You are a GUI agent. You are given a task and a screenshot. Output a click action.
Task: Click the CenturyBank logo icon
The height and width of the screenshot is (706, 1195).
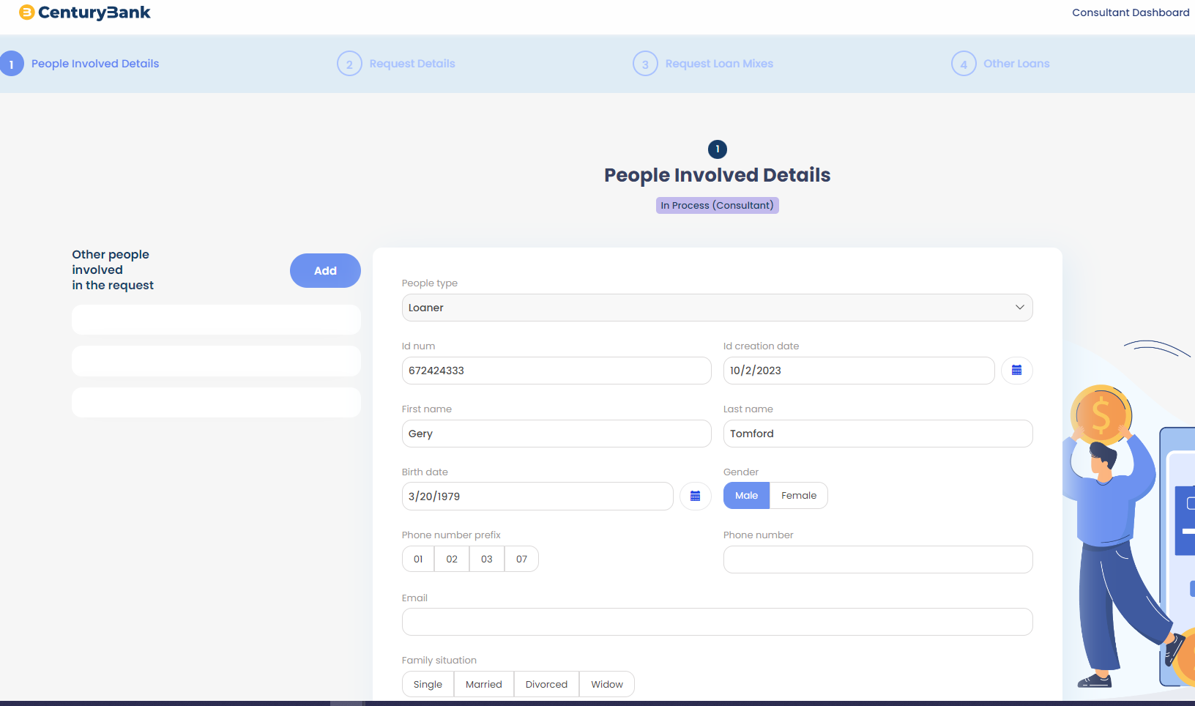(26, 12)
